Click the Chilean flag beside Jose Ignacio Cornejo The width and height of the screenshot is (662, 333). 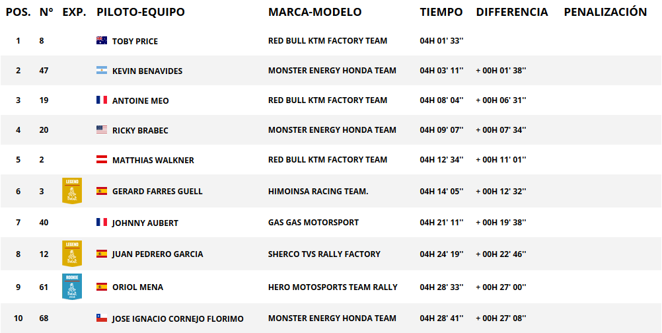point(101,318)
